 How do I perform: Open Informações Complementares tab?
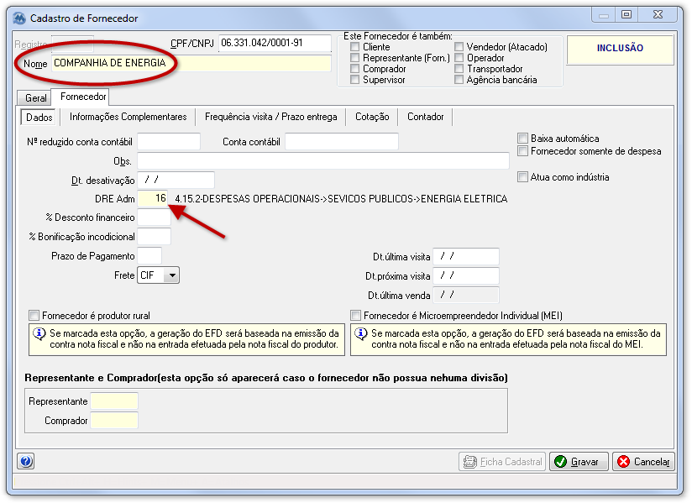click(x=128, y=117)
